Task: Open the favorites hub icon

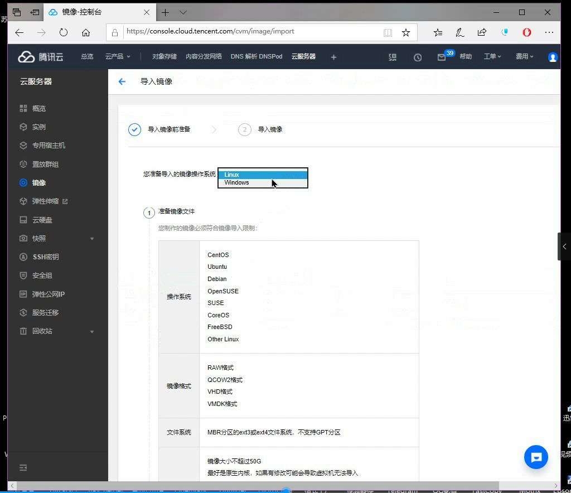Action: point(438,33)
